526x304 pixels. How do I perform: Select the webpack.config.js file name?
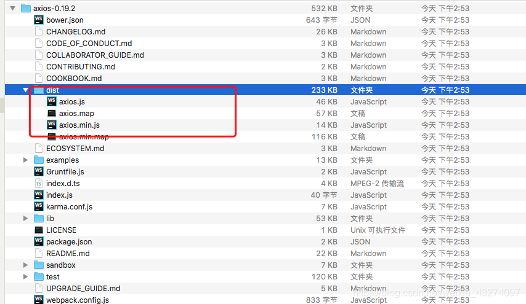coord(78,300)
